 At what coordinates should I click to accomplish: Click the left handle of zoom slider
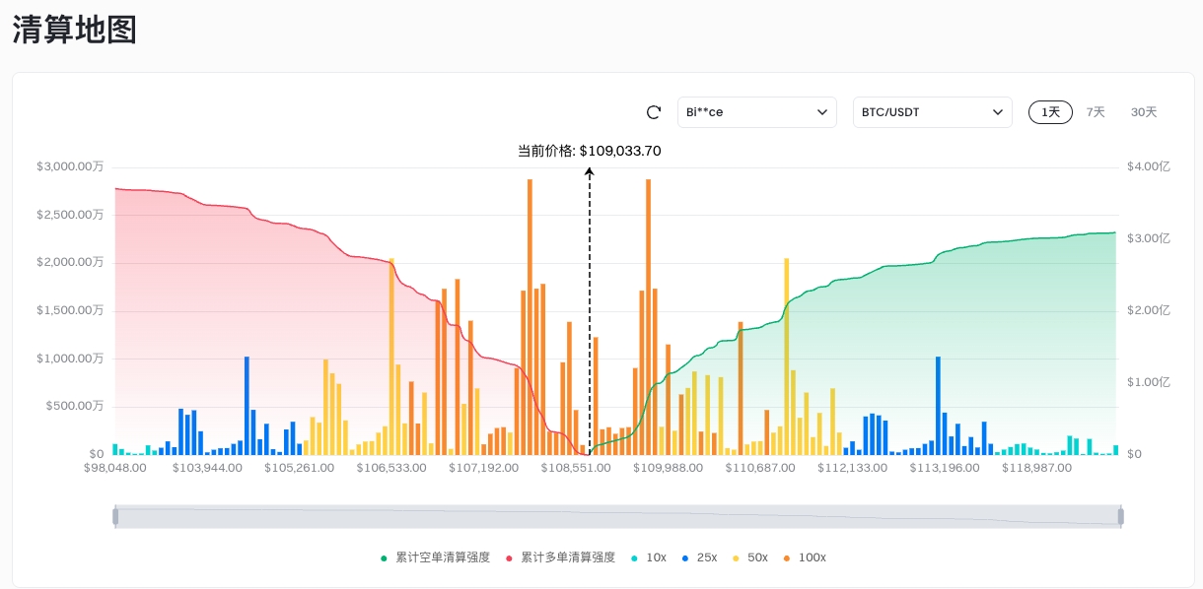115,516
